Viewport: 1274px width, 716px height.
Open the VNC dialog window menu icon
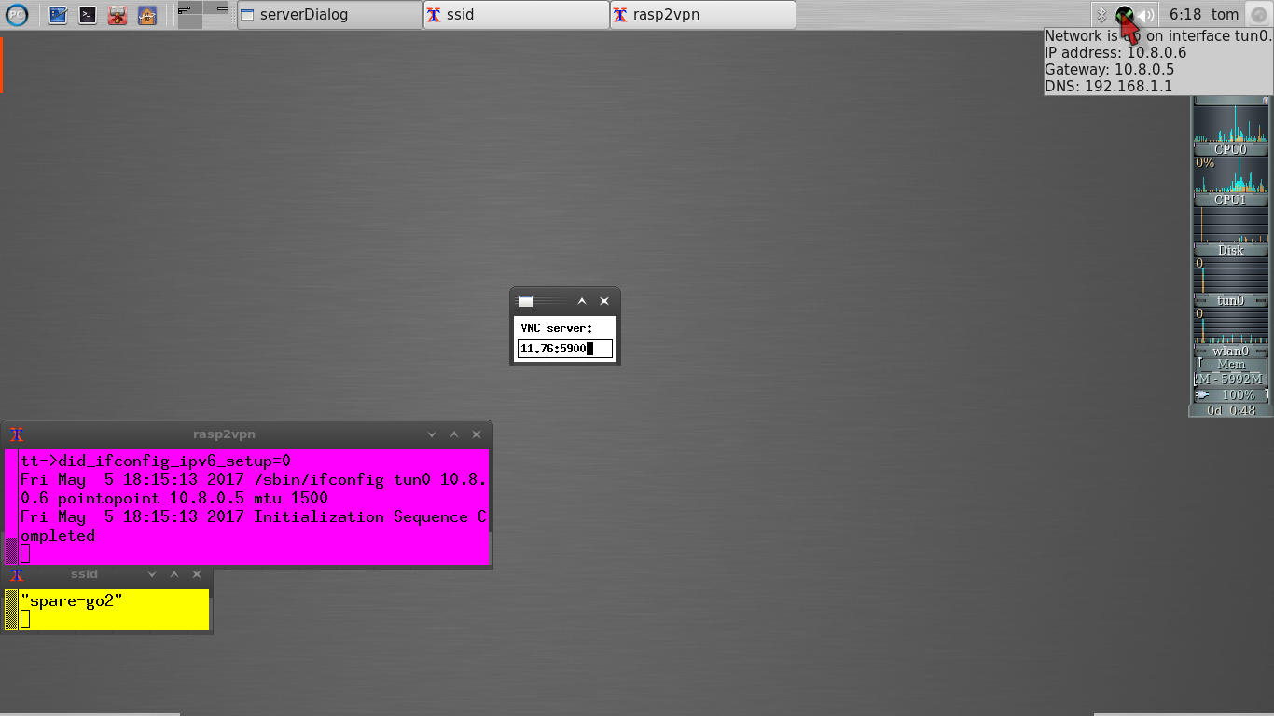(524, 301)
